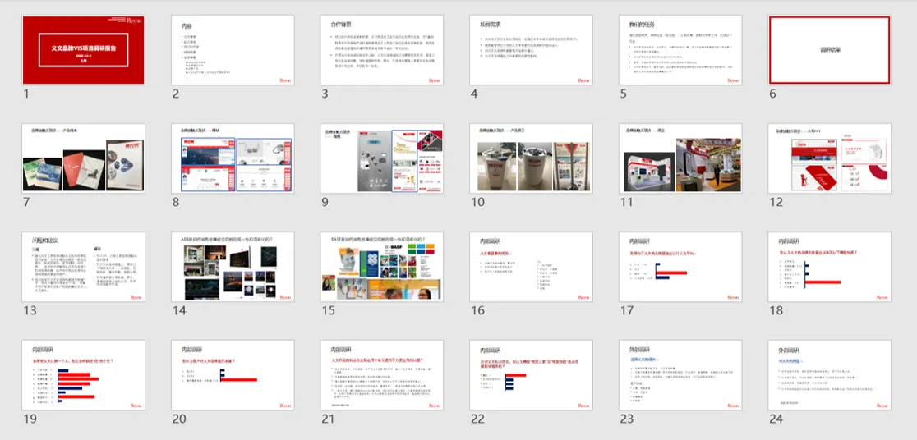Viewport: 917px width, 440px height.
Task: Select slide 15 BASF colorful collage thumbnail
Action: 382,267
